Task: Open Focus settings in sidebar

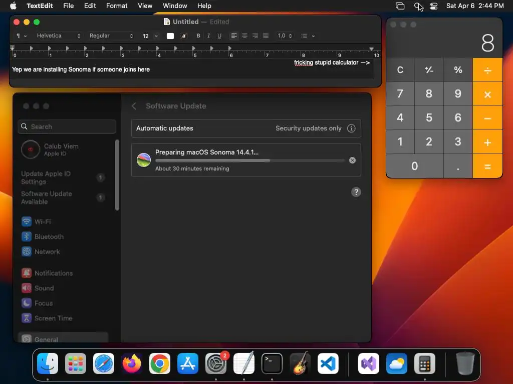Action: coord(62,303)
